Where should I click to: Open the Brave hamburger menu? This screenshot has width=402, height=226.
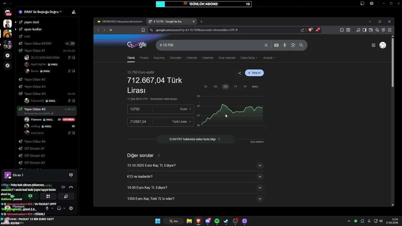(x=390, y=30)
